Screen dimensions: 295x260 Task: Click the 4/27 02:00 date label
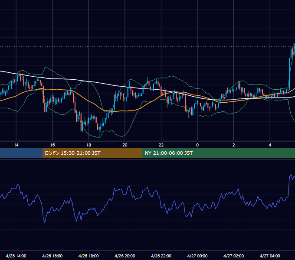233,256
